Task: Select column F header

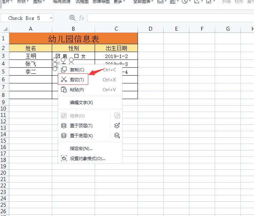Action: (202, 29)
